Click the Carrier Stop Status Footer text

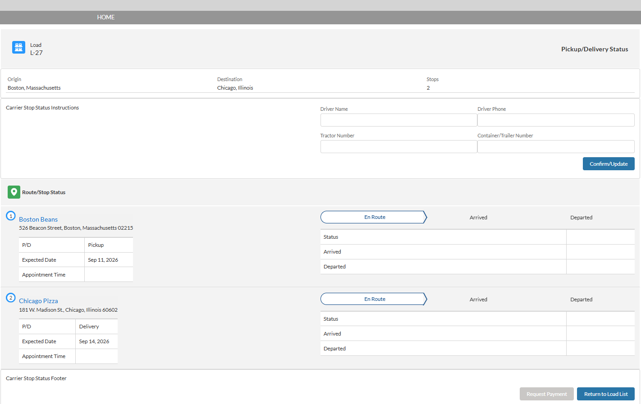click(36, 378)
